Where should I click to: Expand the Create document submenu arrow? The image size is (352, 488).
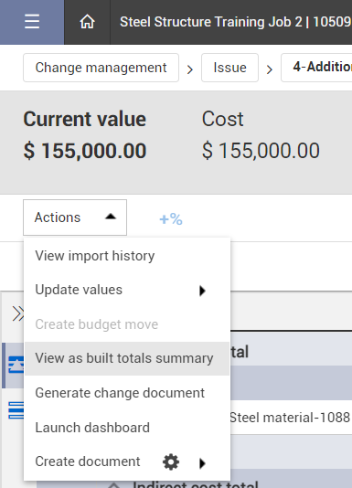pos(202,463)
